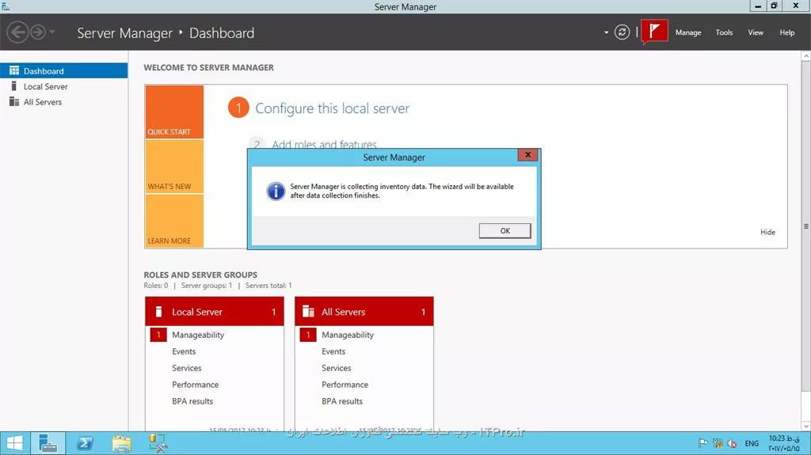Click Manageability under Local Server tile
Screen dimensions: 811x455
pos(198,335)
